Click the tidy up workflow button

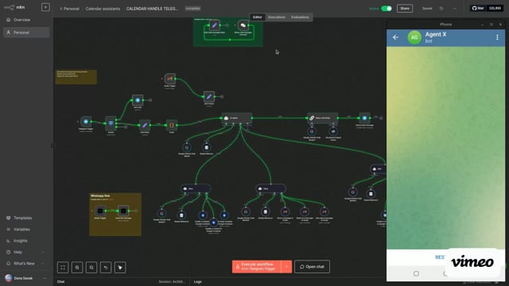pyautogui.click(x=120, y=268)
